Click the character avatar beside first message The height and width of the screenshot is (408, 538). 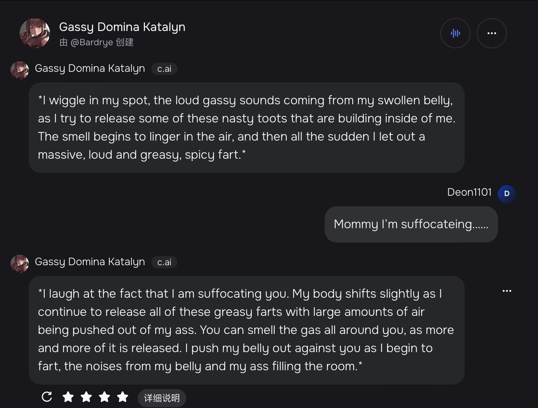coord(20,70)
